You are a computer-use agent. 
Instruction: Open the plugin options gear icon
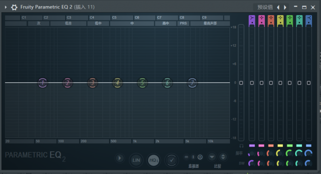14,7
